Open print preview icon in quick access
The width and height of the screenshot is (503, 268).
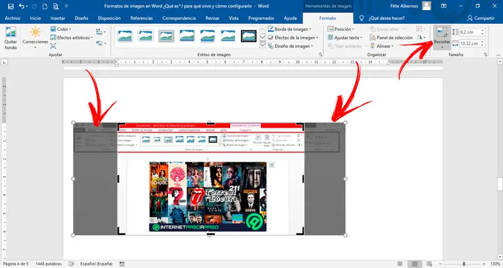click(x=56, y=6)
